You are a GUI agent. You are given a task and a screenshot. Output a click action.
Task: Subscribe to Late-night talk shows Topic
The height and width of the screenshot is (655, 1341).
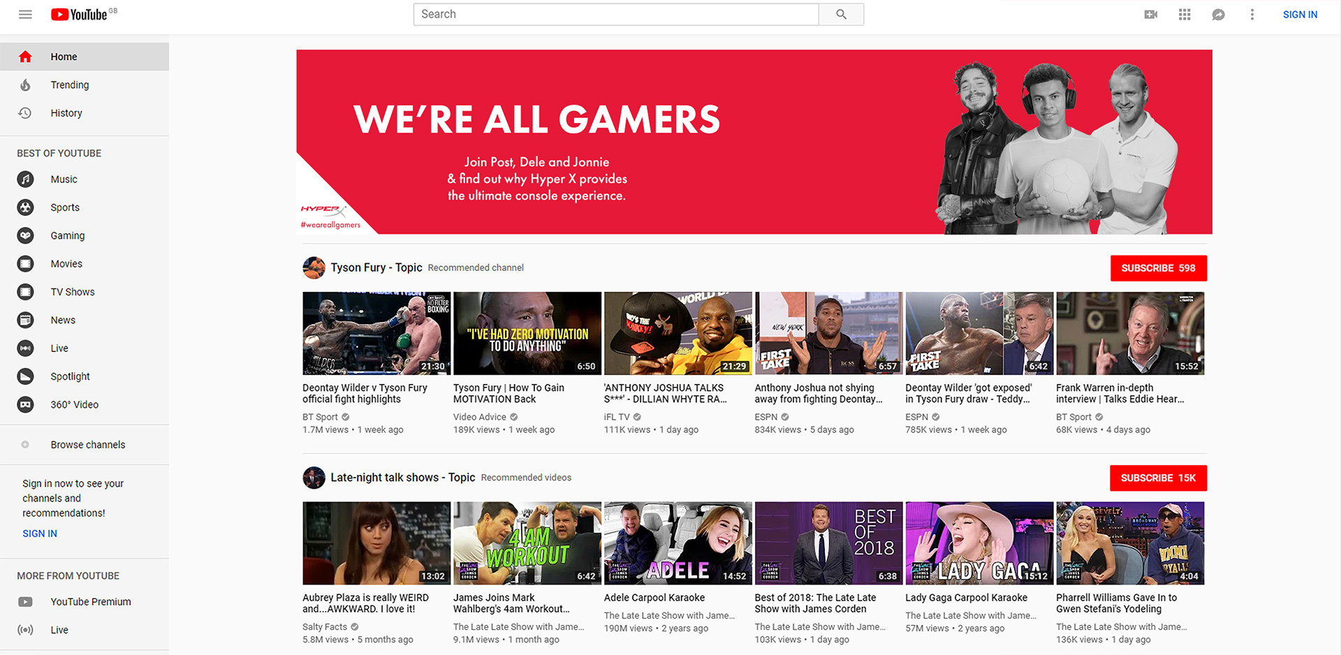click(1158, 478)
